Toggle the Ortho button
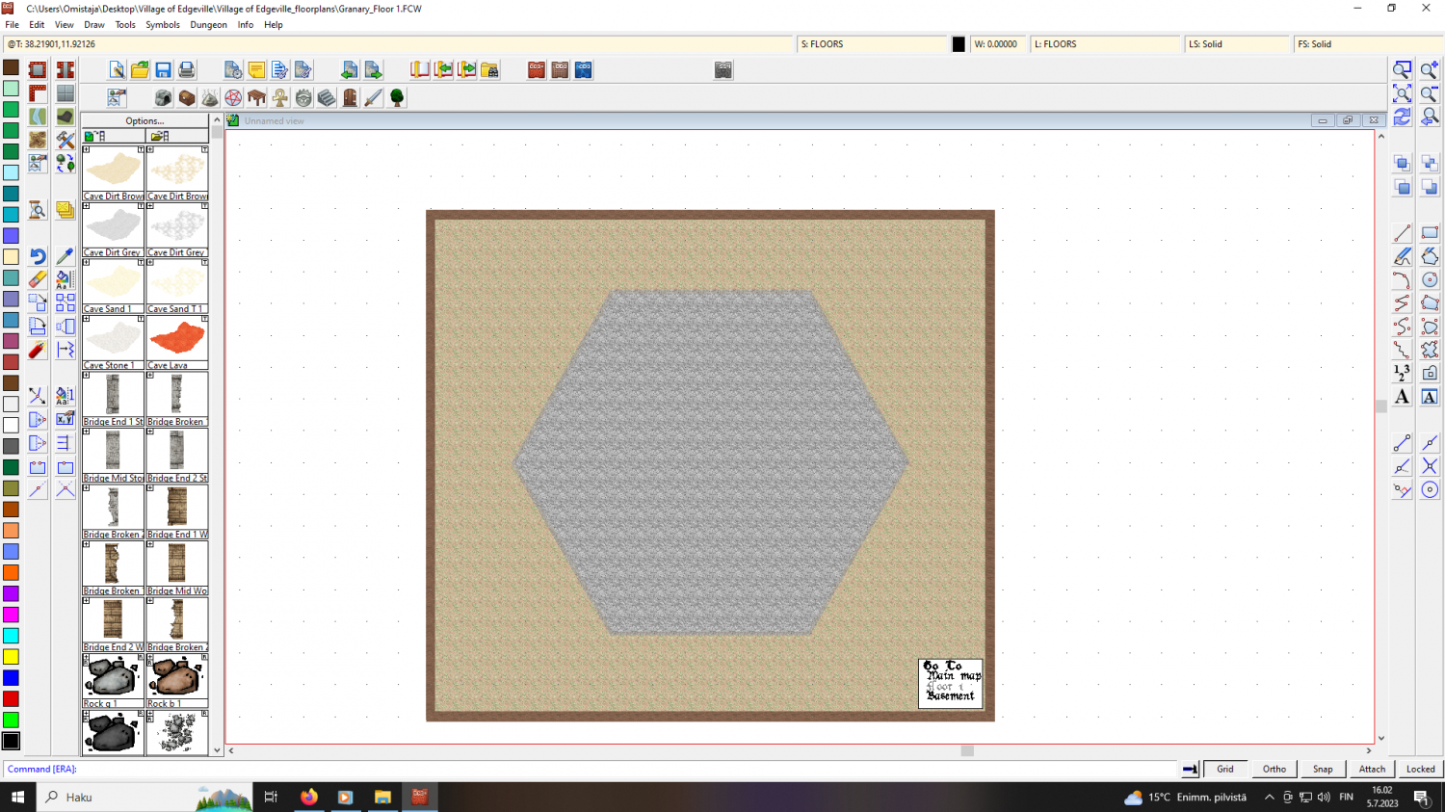1445x812 pixels. coord(1274,769)
